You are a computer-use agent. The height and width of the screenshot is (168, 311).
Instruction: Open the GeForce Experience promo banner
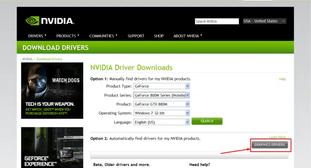click(x=52, y=147)
